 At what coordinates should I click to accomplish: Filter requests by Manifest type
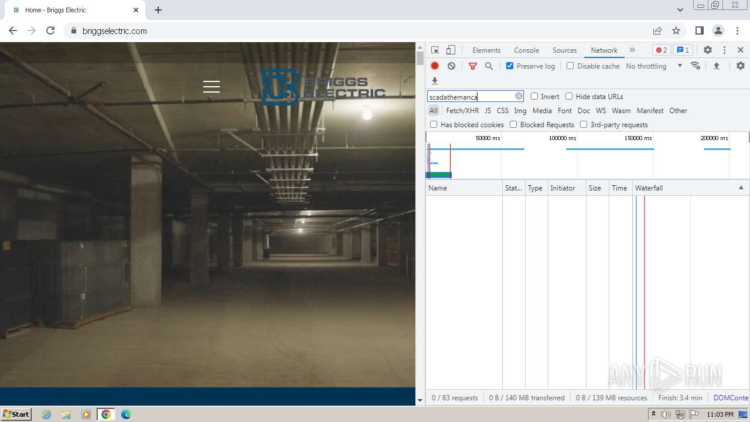pyautogui.click(x=650, y=111)
